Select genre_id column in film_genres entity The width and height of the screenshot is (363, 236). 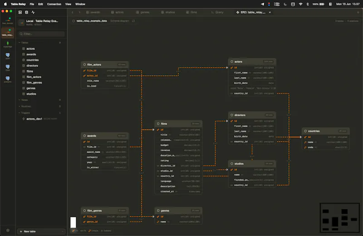coord(105,222)
